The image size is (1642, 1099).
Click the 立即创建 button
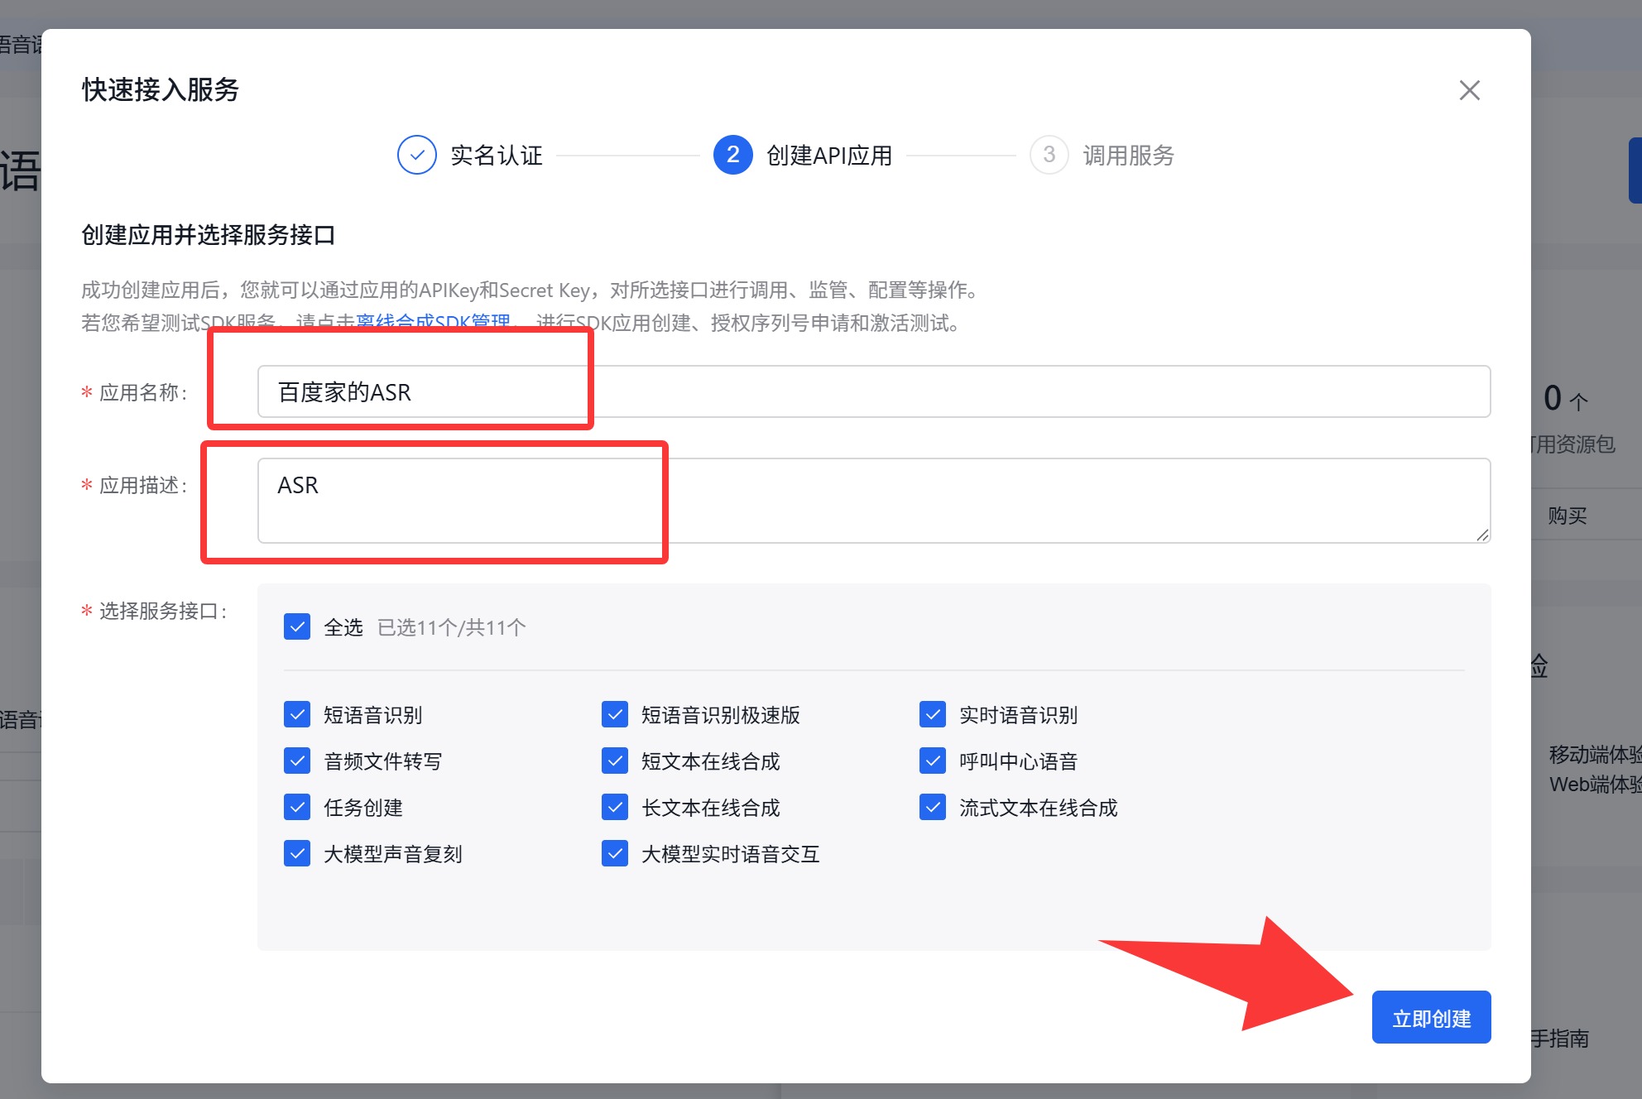click(1430, 1017)
